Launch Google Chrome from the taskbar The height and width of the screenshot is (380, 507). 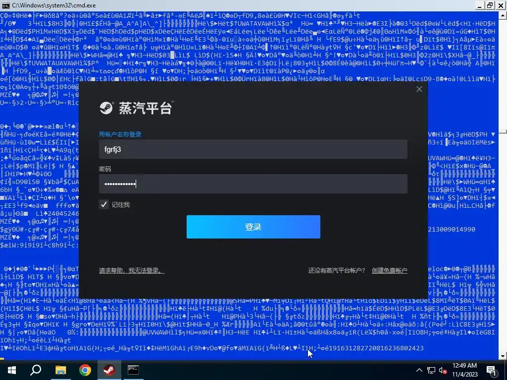pyautogui.click(x=85, y=370)
